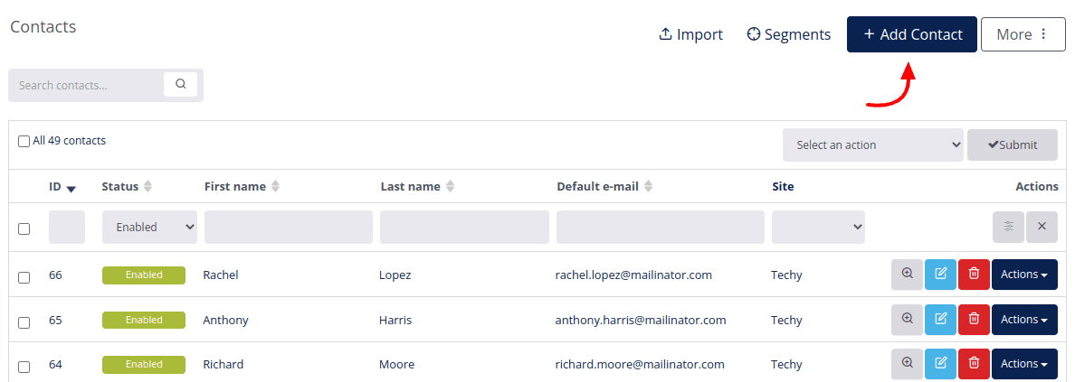The image size is (1075, 382).
Task: Open Actions dropdown for Anthony Harris
Action: 1024,320
